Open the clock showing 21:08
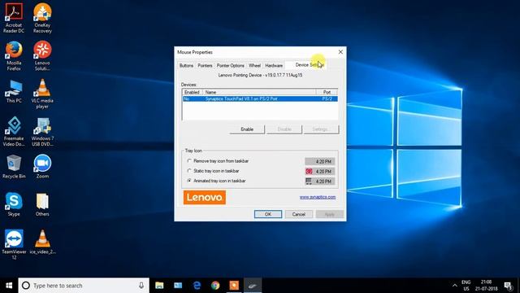 coord(486,286)
